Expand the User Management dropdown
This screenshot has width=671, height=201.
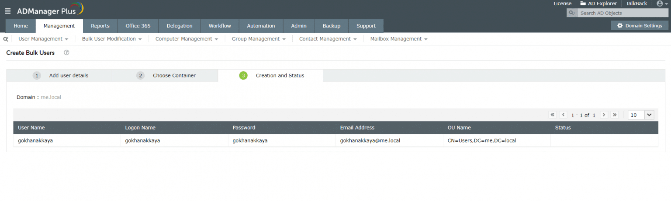tap(43, 39)
